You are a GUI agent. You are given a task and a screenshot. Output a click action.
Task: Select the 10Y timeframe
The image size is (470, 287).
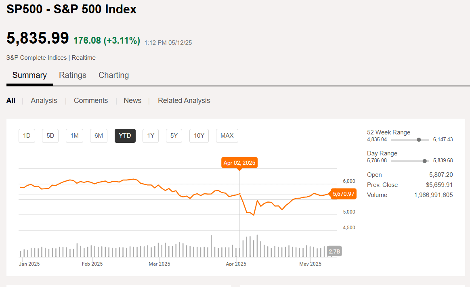[199, 136]
